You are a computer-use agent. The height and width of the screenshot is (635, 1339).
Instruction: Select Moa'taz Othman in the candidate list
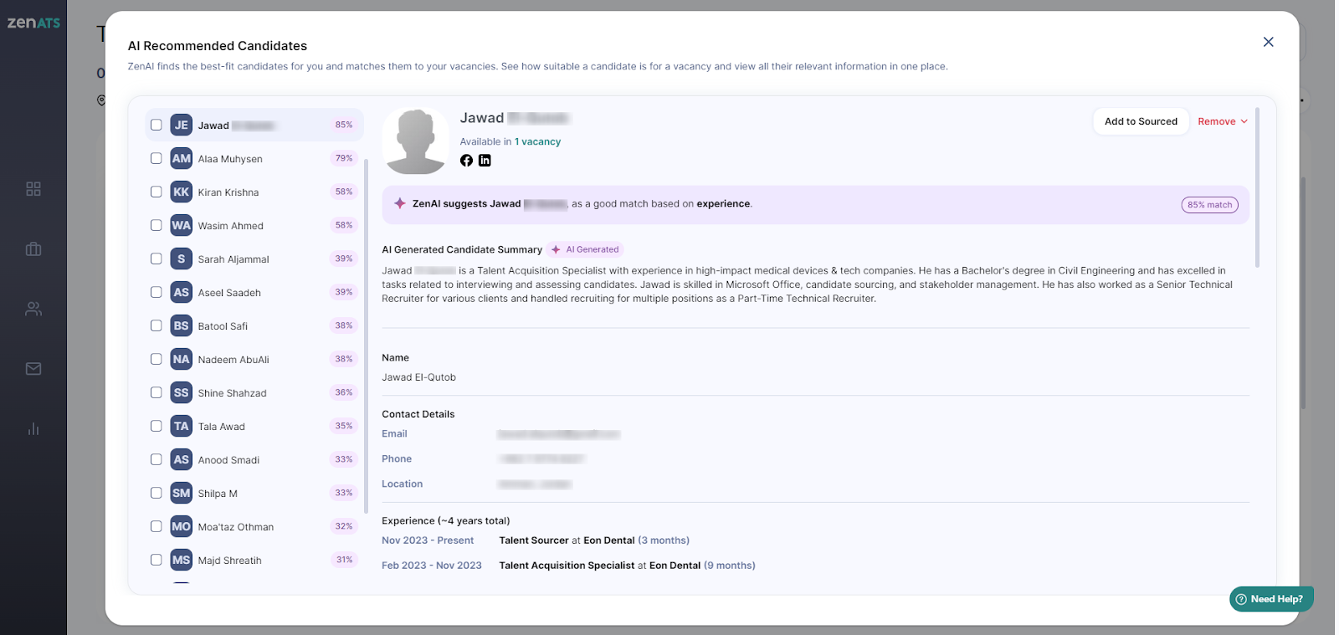click(254, 526)
